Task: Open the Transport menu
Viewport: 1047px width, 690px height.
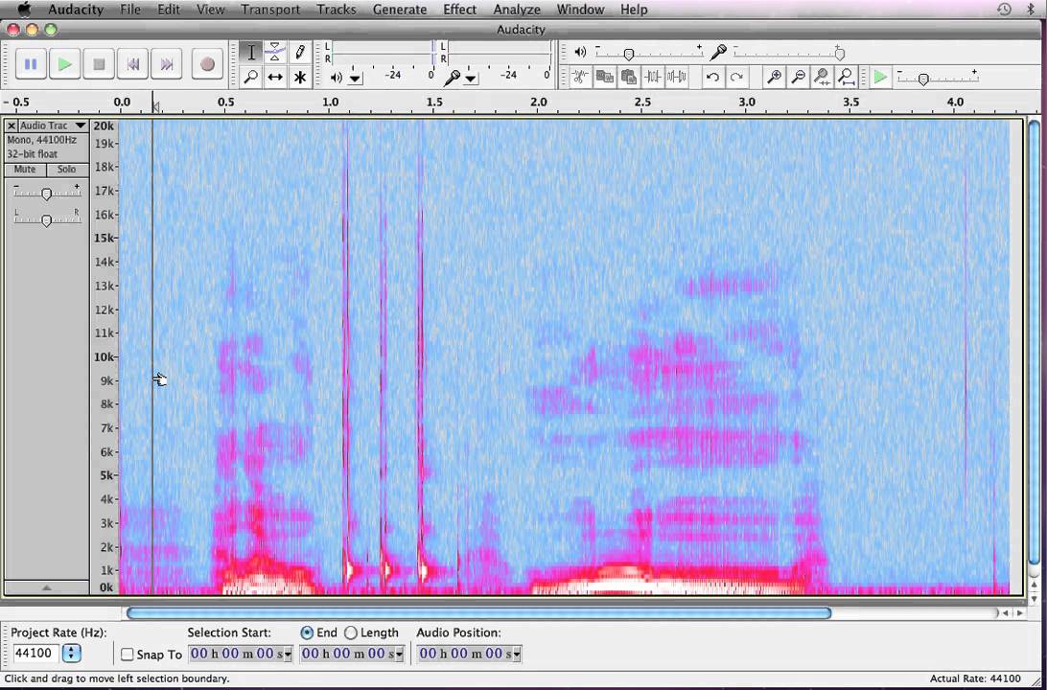Action: [270, 10]
